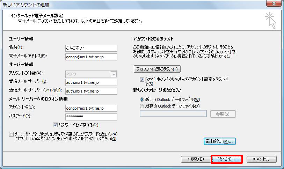Image resolution: width=284 pixels, height=169 pixels.
Task: Click the 受信メール サーバー input field
Action: click(x=91, y=82)
